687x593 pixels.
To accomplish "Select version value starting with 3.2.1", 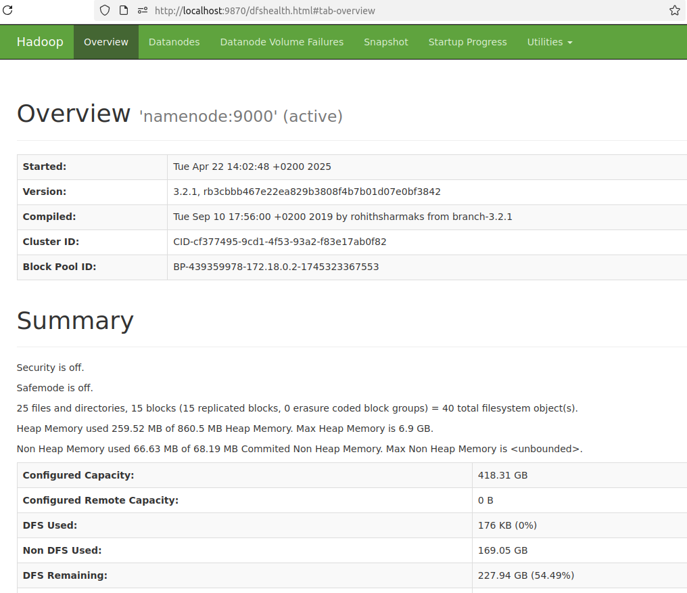I will [307, 192].
